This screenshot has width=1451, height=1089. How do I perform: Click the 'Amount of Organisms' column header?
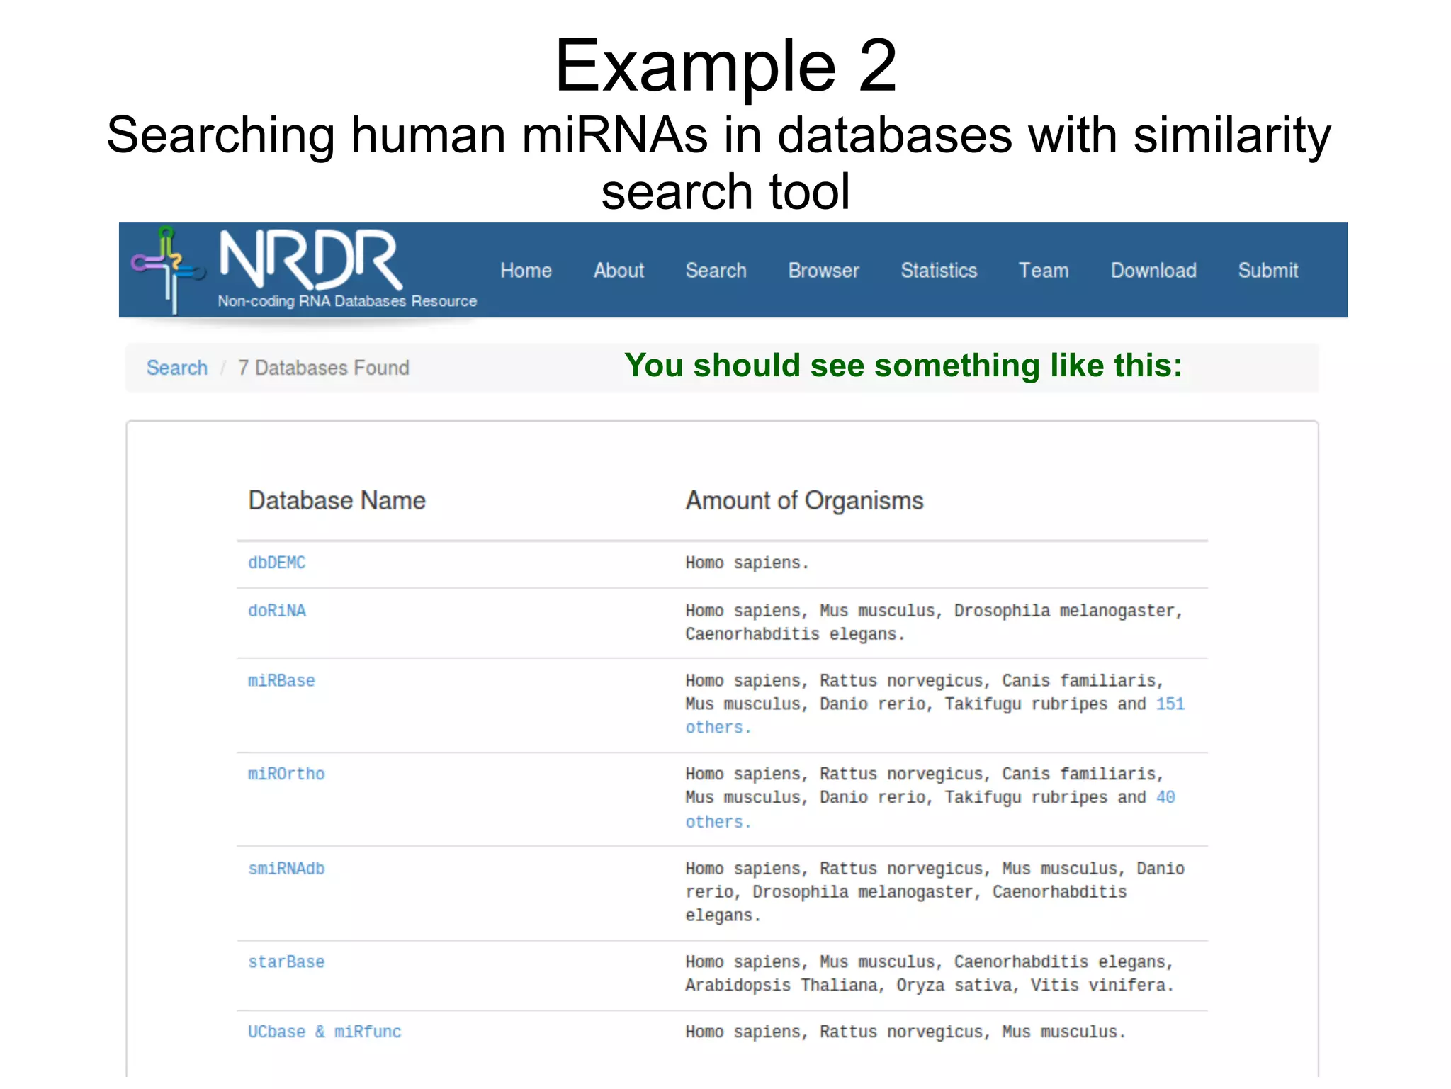point(804,501)
